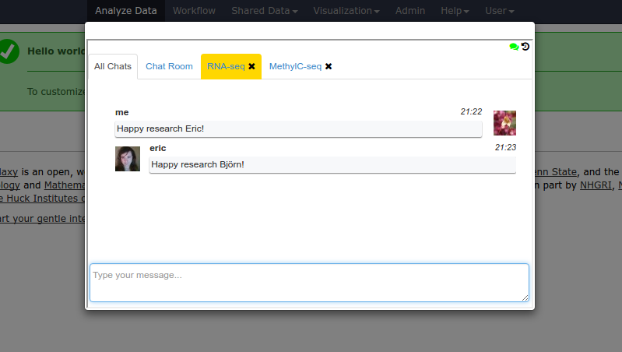
Task: Expand the Visualization dropdown menu
Action: click(346, 11)
